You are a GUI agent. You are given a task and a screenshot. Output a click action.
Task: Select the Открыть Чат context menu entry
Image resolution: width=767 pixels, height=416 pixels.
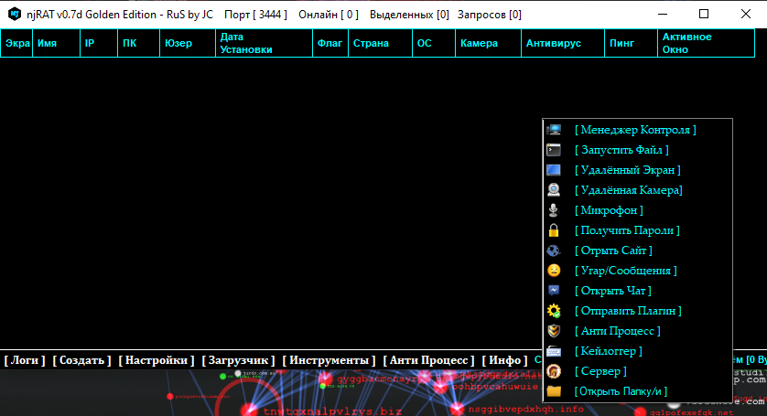(x=612, y=291)
